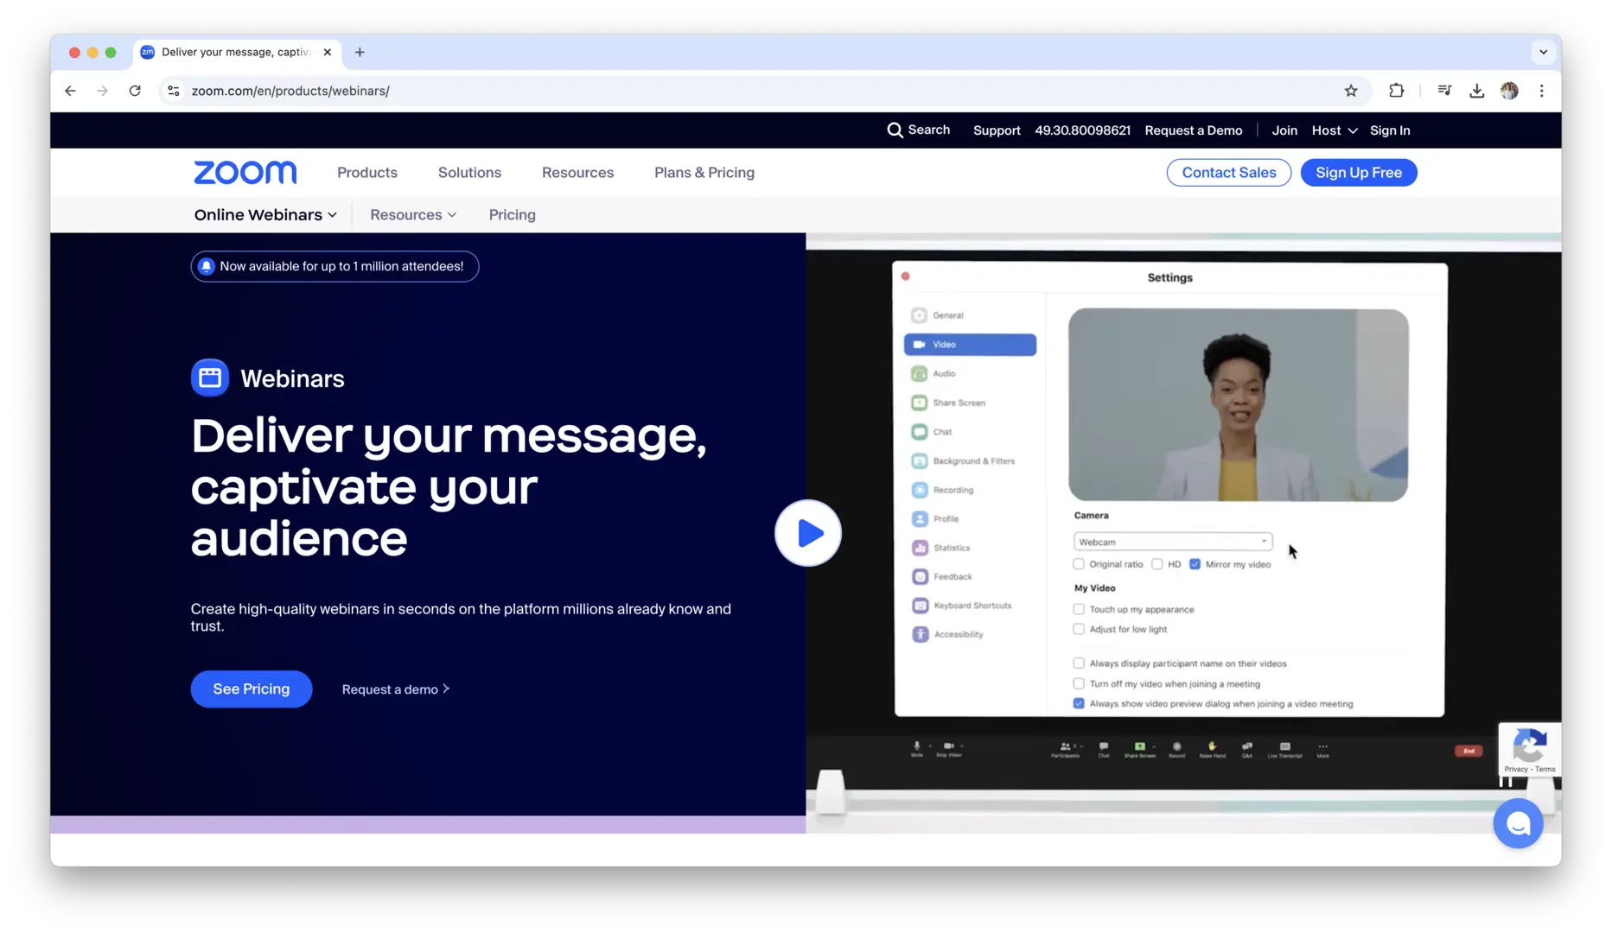Check Always display participant name on their videos
Image resolution: width=1612 pixels, height=933 pixels.
click(1079, 663)
